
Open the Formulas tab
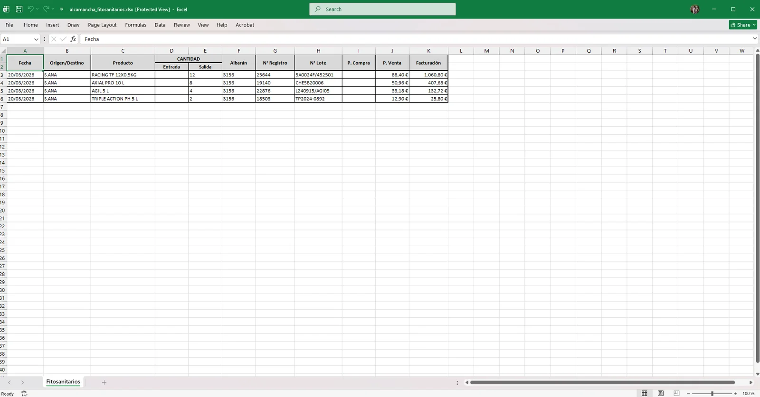click(135, 25)
